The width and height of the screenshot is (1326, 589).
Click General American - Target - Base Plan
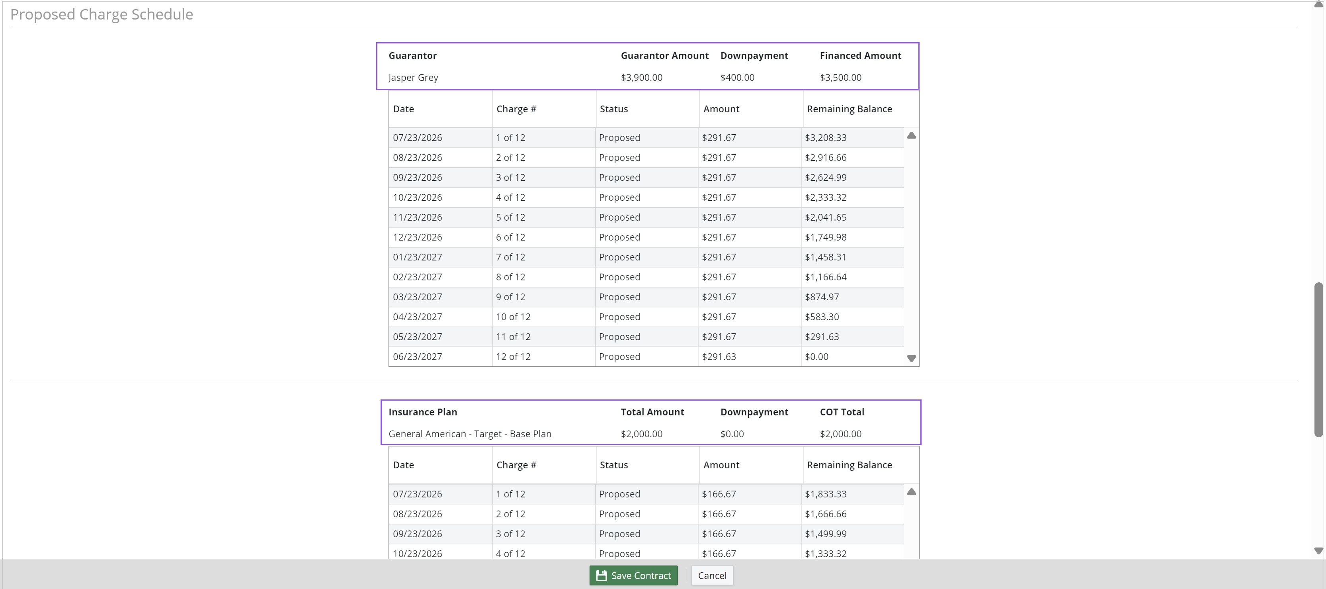469,434
